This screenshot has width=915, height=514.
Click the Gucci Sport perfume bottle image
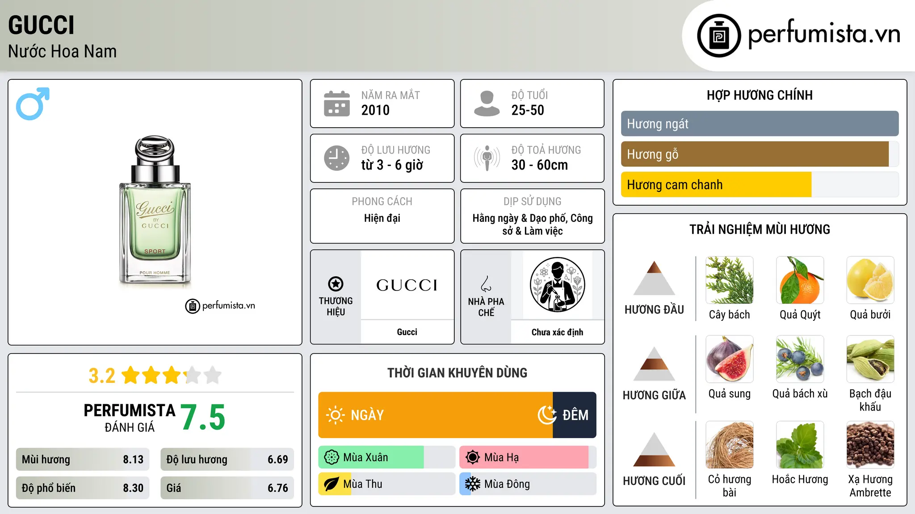pyautogui.click(x=155, y=210)
